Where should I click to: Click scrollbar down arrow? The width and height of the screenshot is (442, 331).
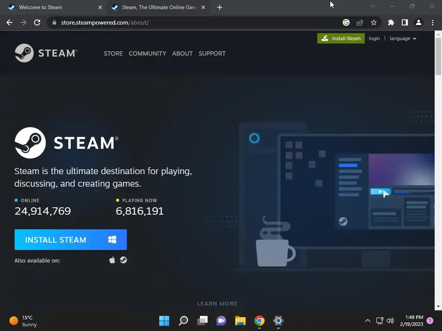[x=438, y=306]
